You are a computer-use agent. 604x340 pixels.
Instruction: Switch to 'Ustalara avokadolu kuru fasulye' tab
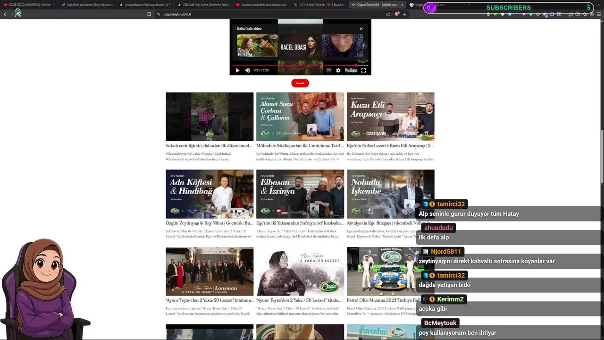point(262,5)
